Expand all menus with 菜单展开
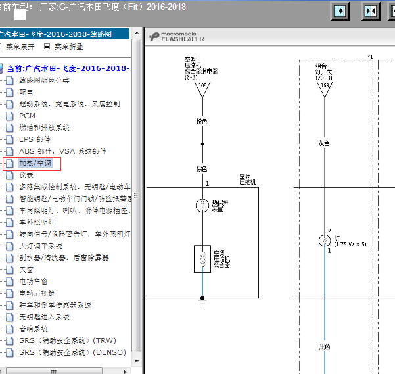 [x=20, y=47]
